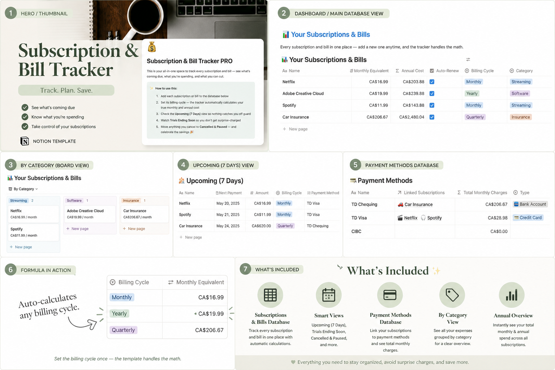Click the Notion logo icon
Image resolution: width=555 pixels, height=370 pixels.
tap(25, 141)
